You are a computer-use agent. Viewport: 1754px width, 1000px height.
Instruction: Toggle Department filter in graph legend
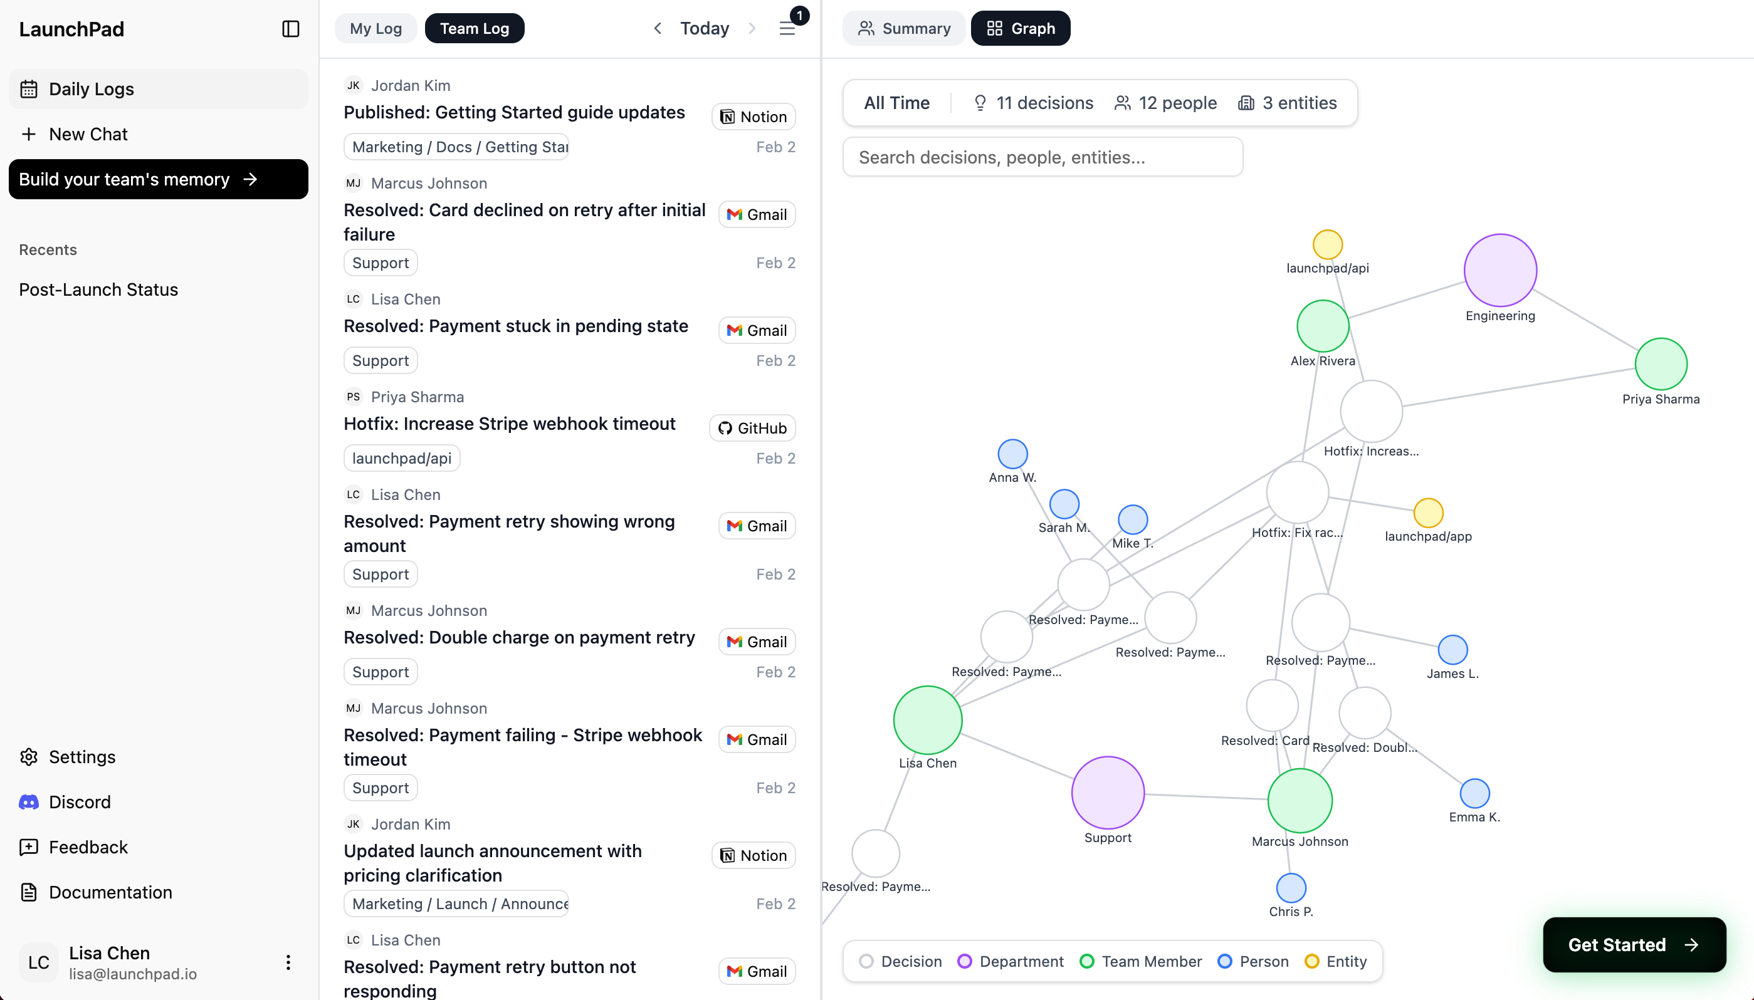[1011, 962]
